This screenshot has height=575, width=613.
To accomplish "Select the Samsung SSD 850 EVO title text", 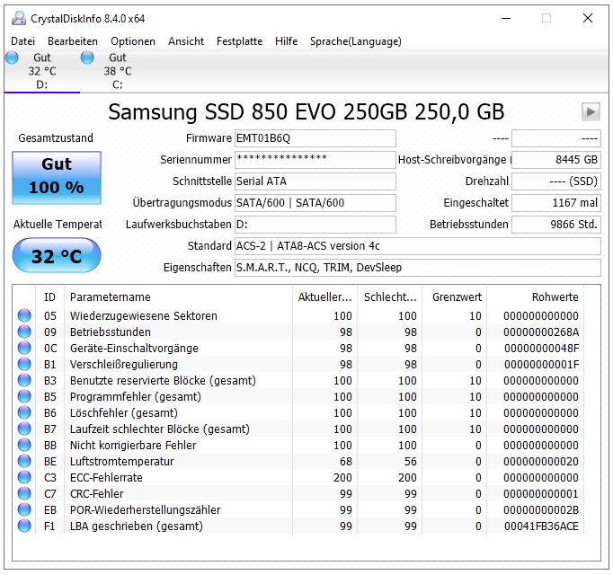I will pos(306,112).
